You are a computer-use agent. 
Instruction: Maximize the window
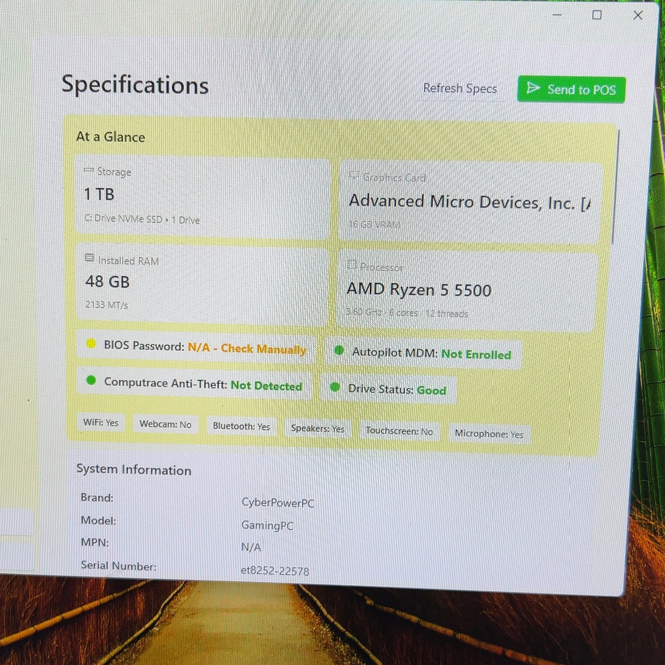tap(597, 14)
